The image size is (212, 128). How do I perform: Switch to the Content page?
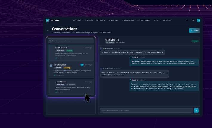coord(100,21)
